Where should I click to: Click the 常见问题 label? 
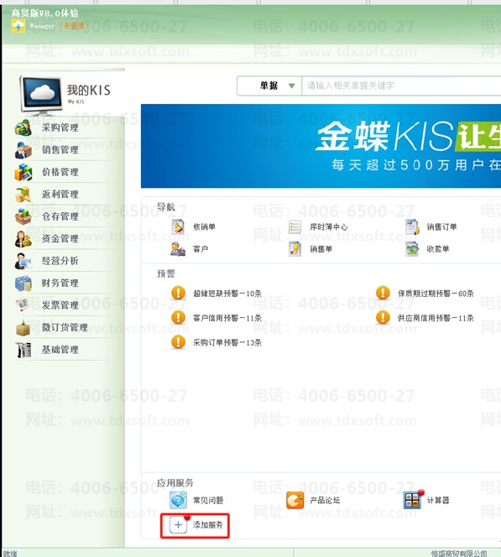point(208,500)
